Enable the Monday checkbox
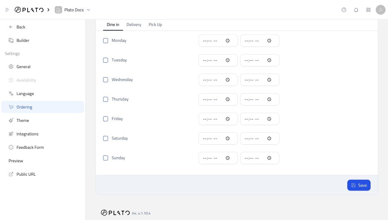The image size is (388, 220). [x=106, y=41]
